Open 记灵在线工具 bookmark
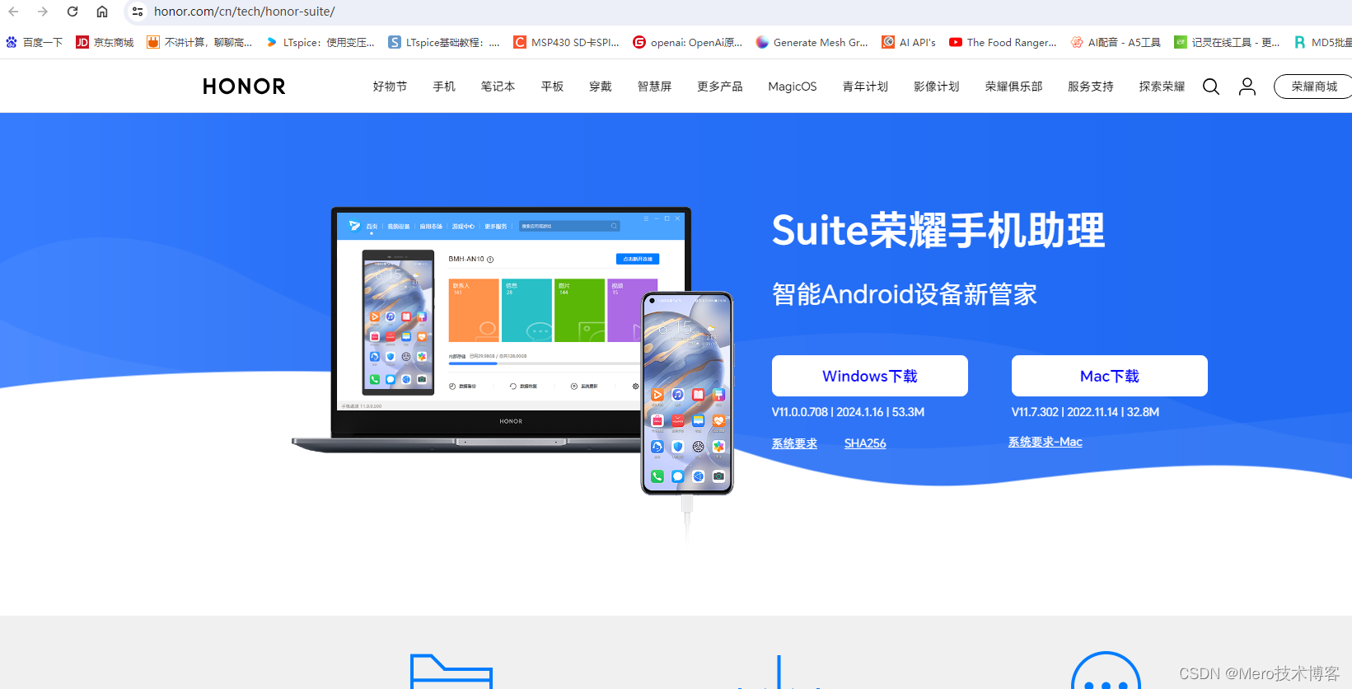 coord(1227,42)
